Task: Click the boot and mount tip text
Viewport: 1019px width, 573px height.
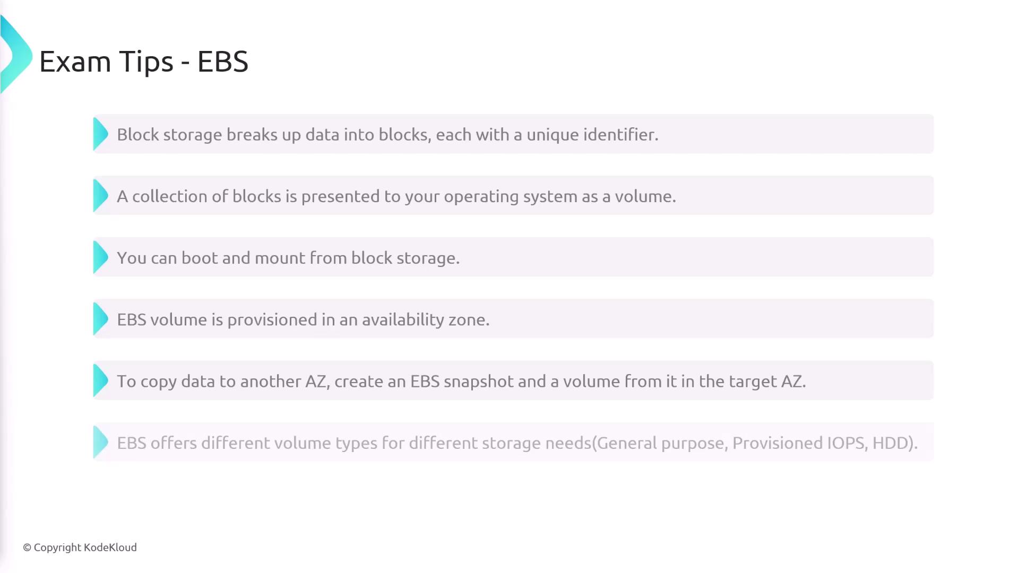Action: (288, 258)
